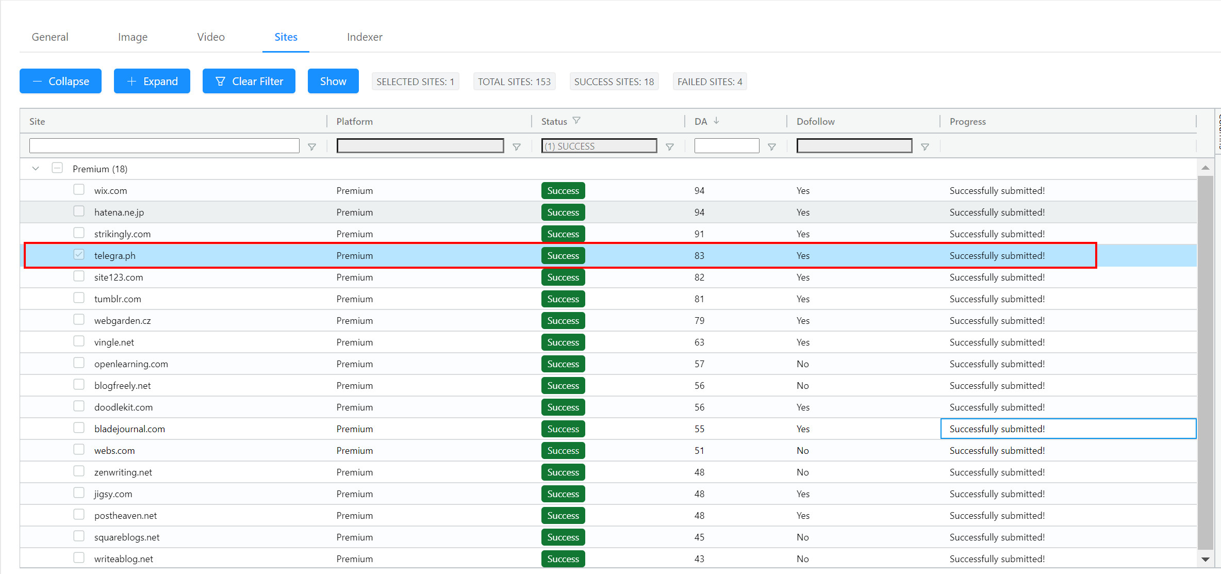Click the Progress cell for bladejournal.com
The width and height of the screenshot is (1221, 574).
tap(1068, 429)
